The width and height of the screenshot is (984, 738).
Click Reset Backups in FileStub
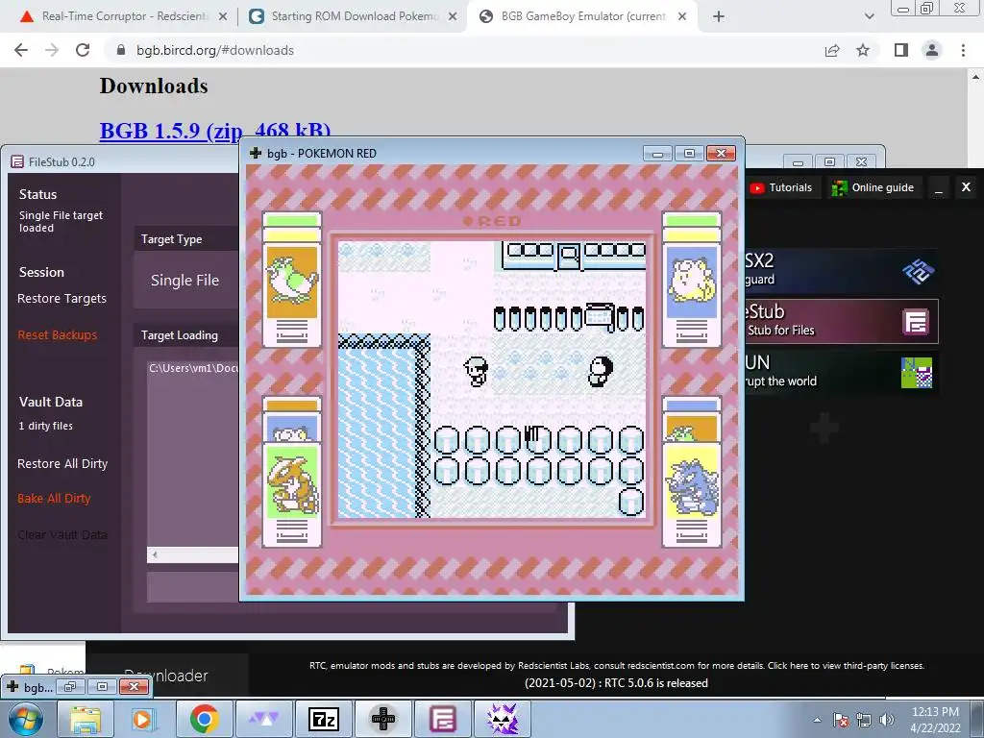(57, 335)
